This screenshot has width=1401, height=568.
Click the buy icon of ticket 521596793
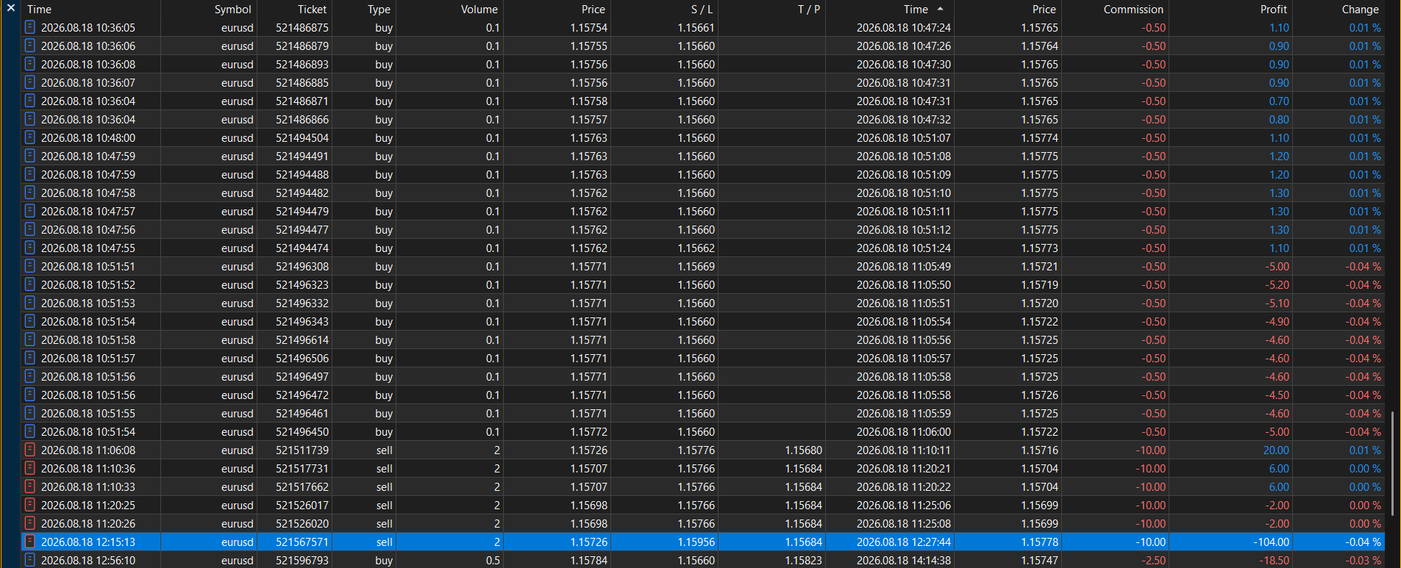(x=30, y=560)
